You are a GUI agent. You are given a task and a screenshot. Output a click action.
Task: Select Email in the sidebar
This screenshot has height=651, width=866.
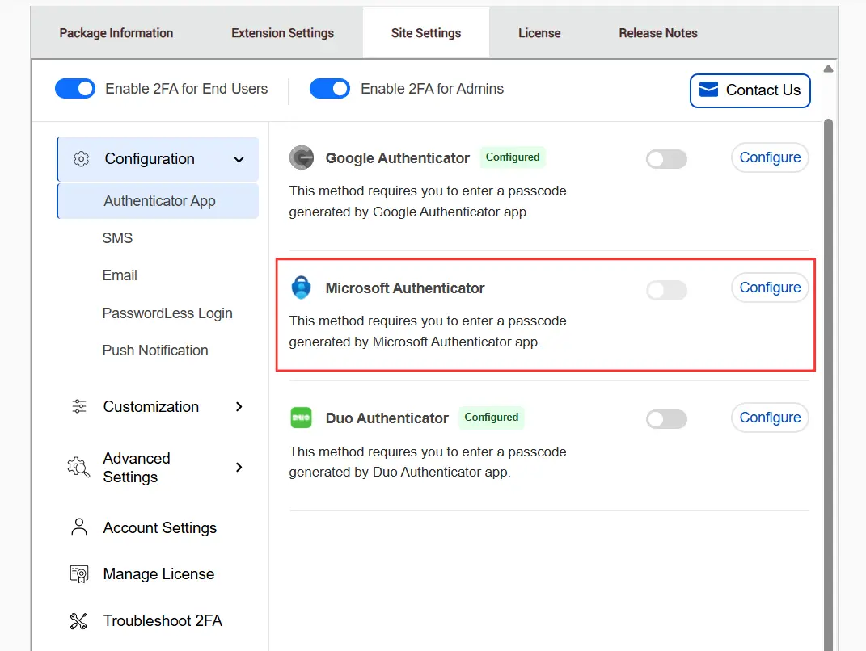120,275
